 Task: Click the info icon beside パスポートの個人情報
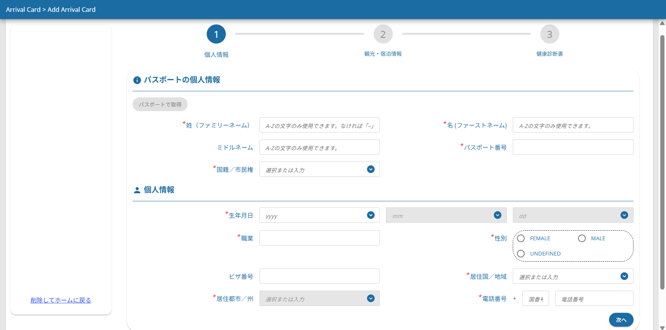point(137,80)
